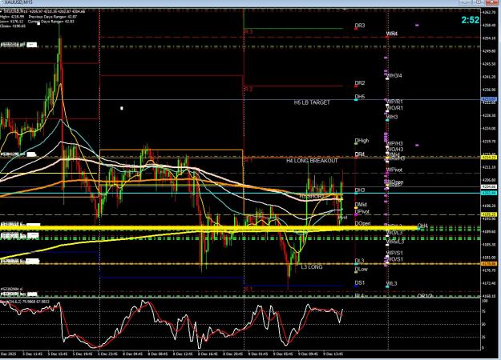Viewport: 501px width, 360px height.
Task: Click the orange price tag on right axis
Action: coord(489,264)
